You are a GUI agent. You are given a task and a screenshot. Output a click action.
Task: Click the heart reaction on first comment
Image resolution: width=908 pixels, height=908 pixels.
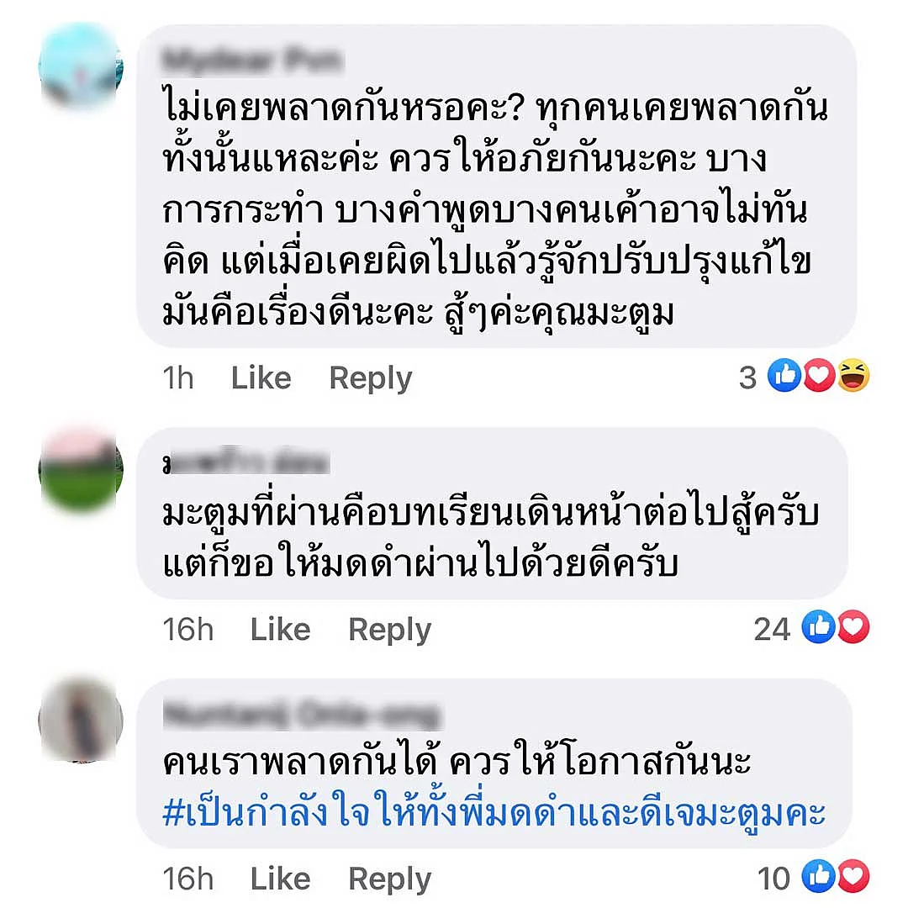pyautogui.click(x=818, y=375)
